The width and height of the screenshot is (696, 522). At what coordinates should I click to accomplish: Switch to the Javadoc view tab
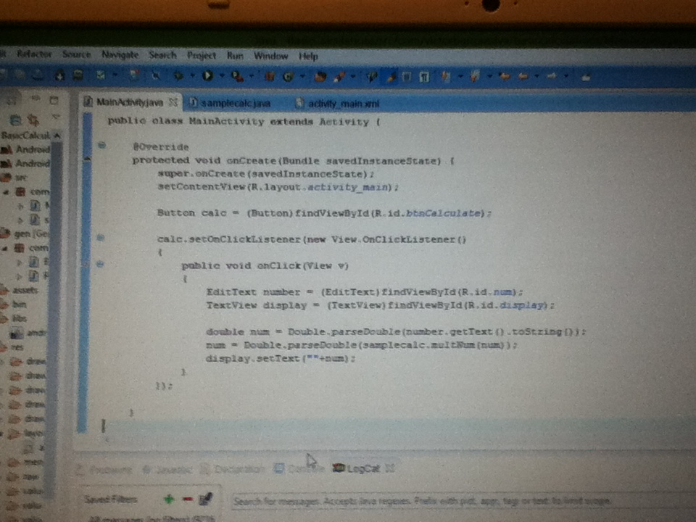point(167,469)
